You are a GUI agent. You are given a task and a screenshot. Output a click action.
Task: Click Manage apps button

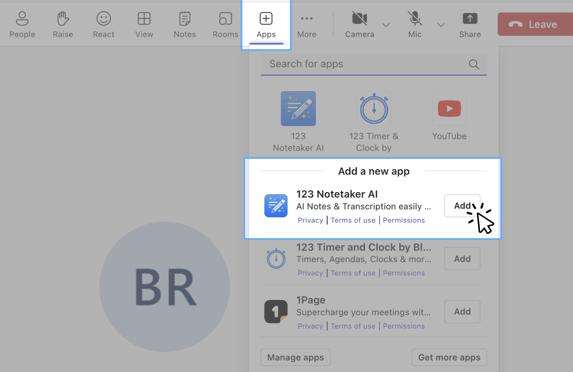coord(296,357)
